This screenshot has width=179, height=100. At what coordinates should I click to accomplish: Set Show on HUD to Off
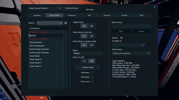coord(91,61)
